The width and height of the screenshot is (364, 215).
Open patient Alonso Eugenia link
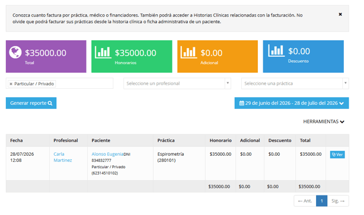[x=107, y=154]
